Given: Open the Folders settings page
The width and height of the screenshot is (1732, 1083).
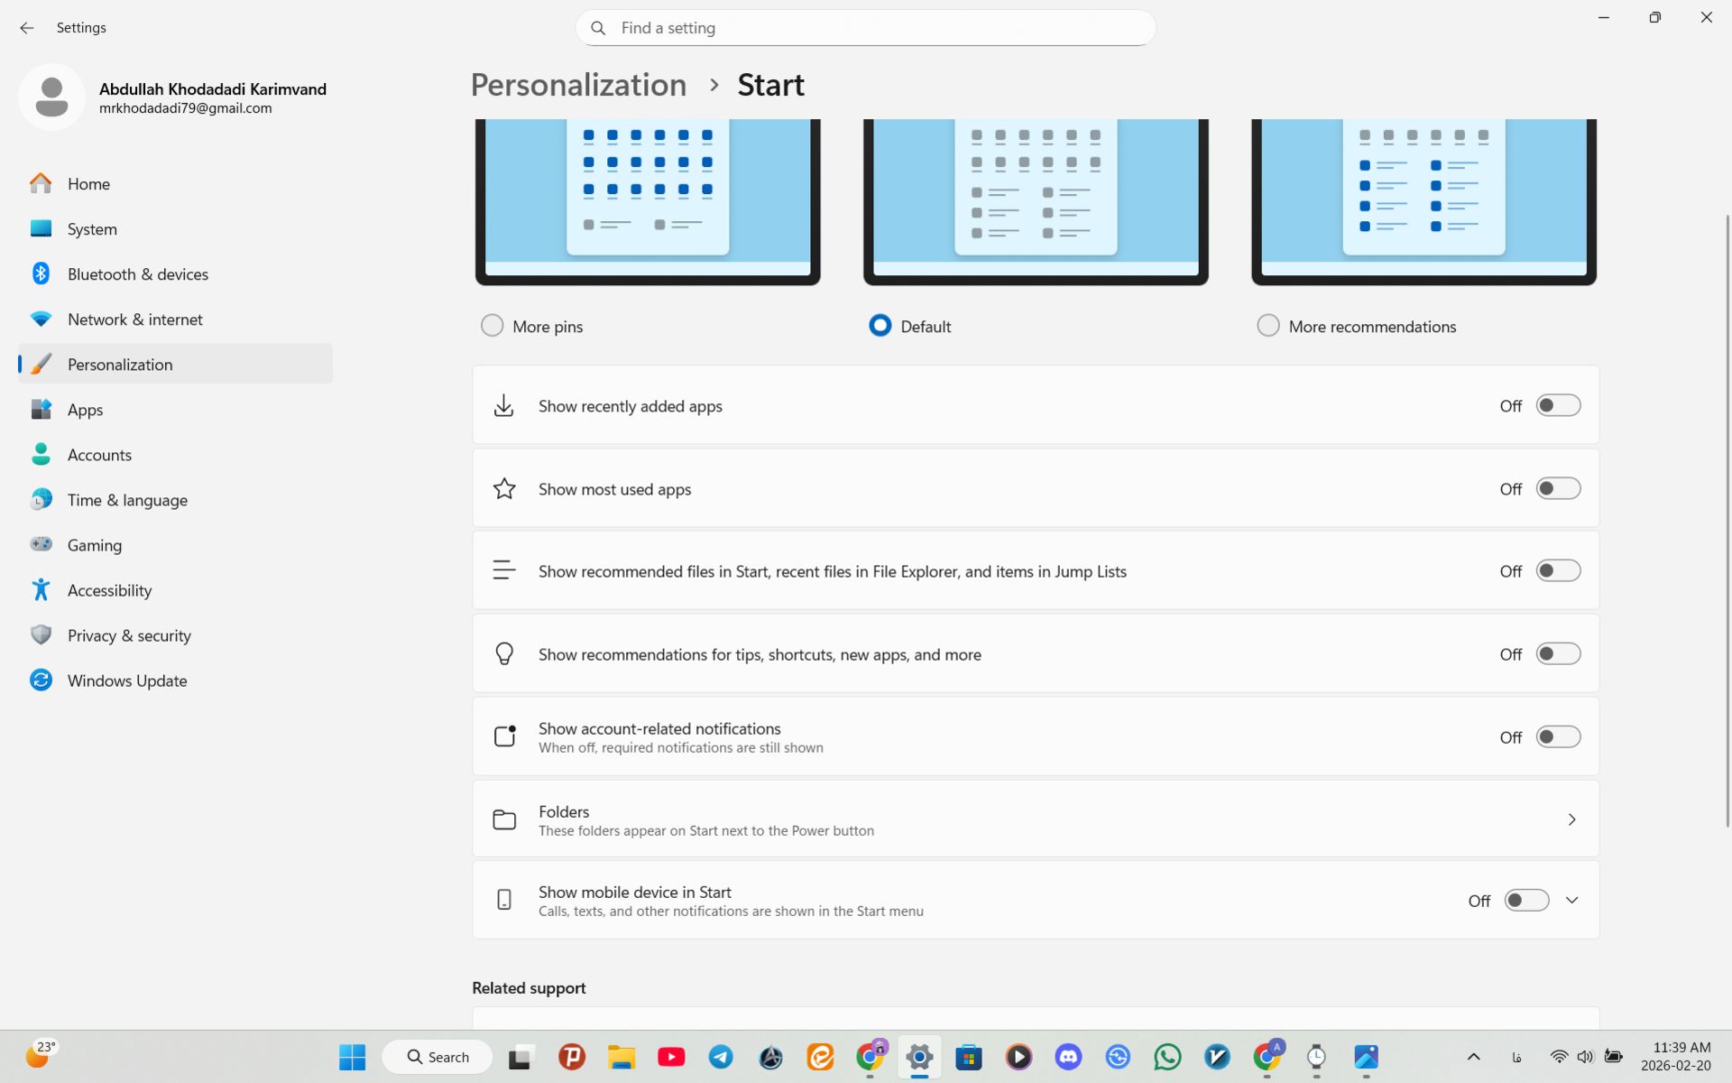Looking at the screenshot, I should pyautogui.click(x=1035, y=819).
